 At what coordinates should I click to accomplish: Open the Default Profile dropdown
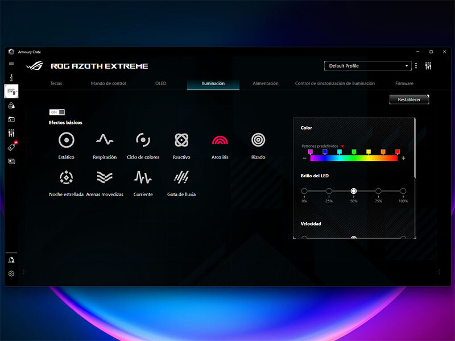click(x=367, y=66)
